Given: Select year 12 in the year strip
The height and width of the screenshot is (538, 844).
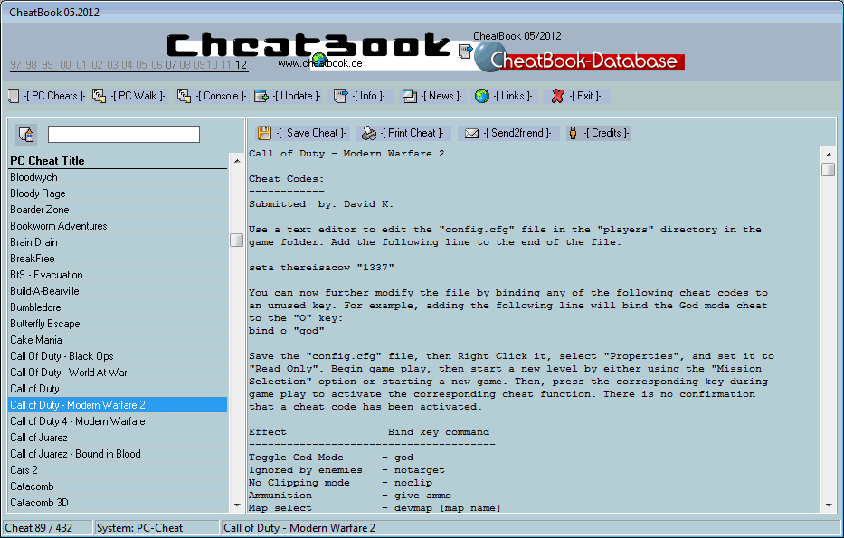Looking at the screenshot, I should [x=241, y=65].
